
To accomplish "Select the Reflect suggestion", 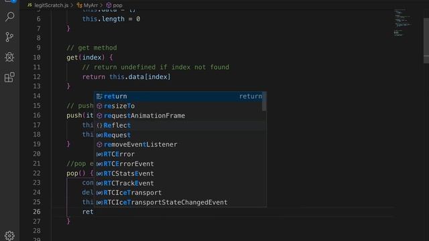I will [180, 125].
